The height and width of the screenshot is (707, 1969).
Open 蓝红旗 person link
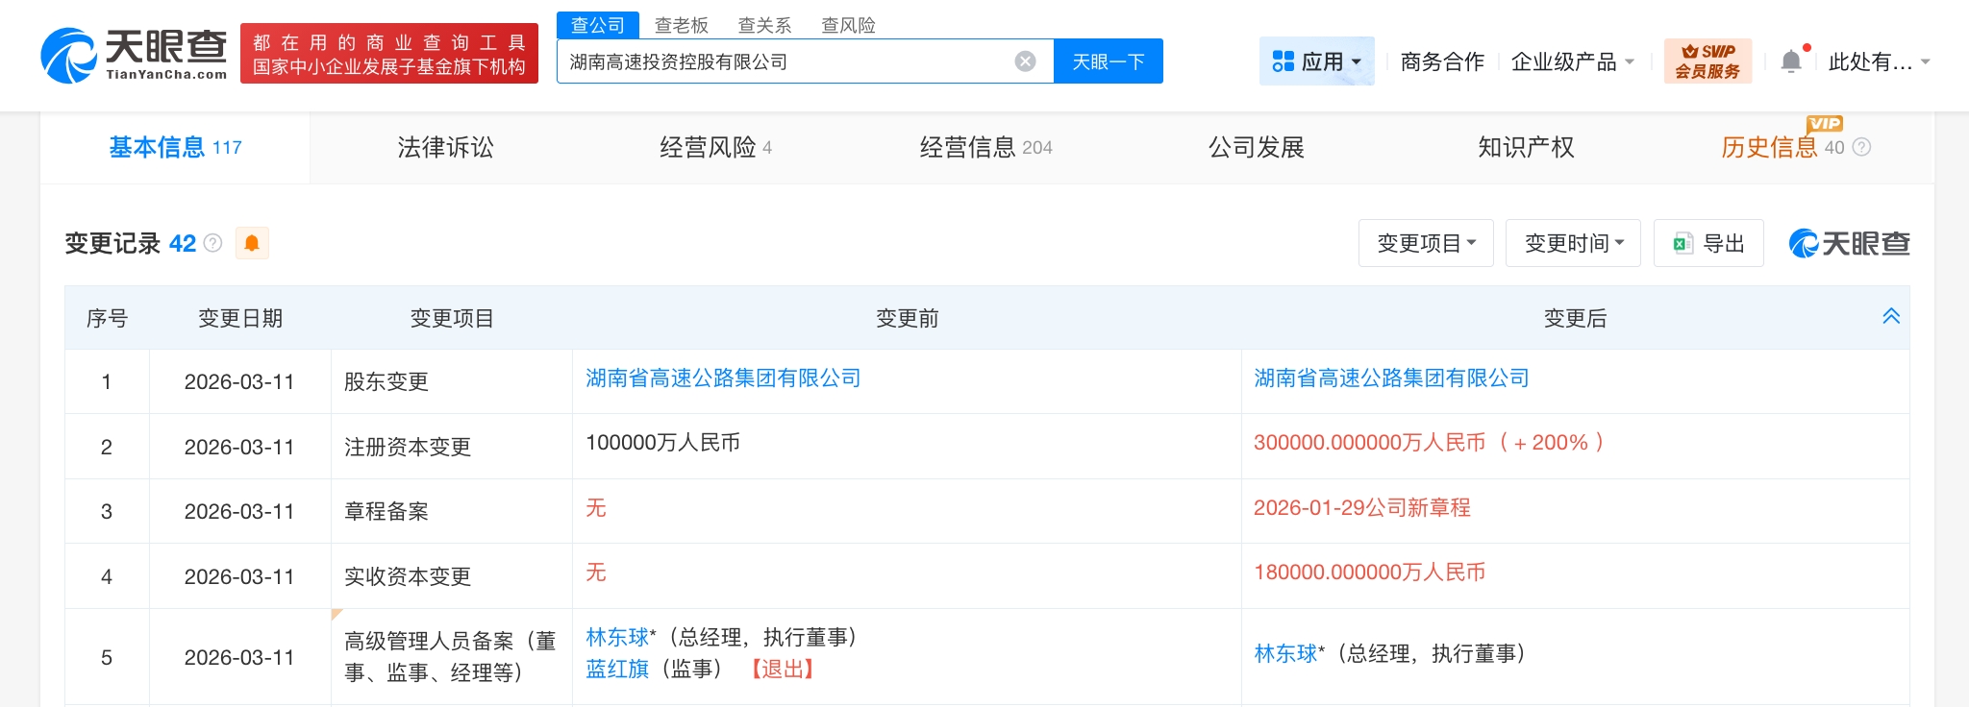click(x=617, y=670)
